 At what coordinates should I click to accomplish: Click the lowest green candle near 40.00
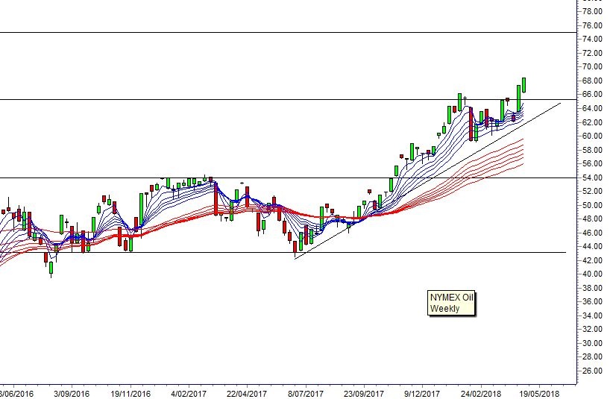[x=51, y=268]
